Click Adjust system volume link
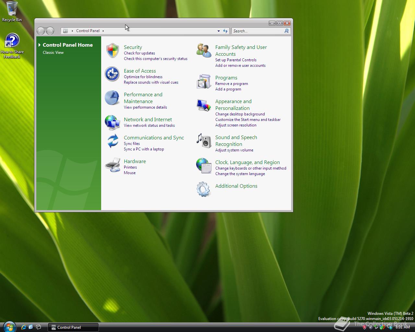415x332 pixels. tap(234, 150)
